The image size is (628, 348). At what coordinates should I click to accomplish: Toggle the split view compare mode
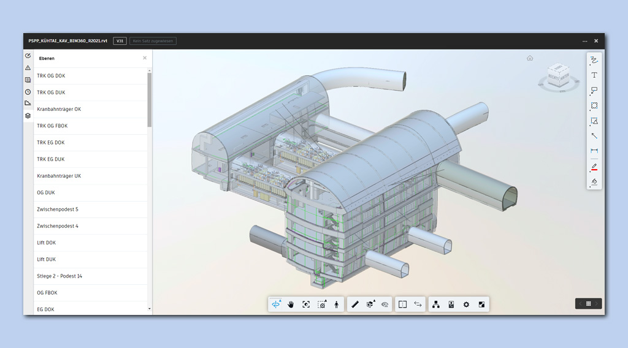point(402,304)
